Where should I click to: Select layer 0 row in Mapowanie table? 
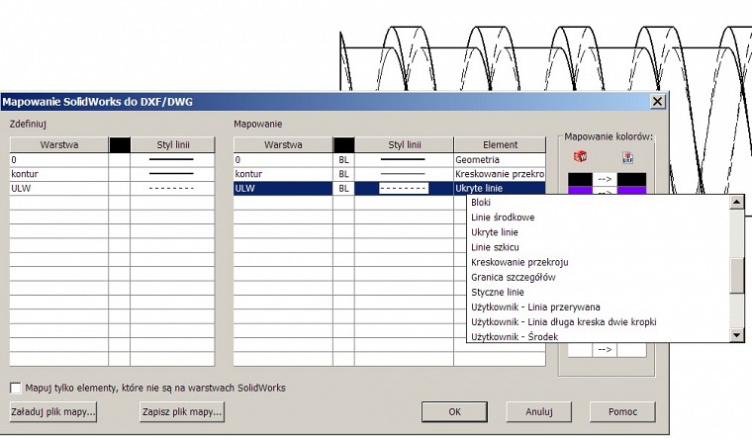pos(283,159)
